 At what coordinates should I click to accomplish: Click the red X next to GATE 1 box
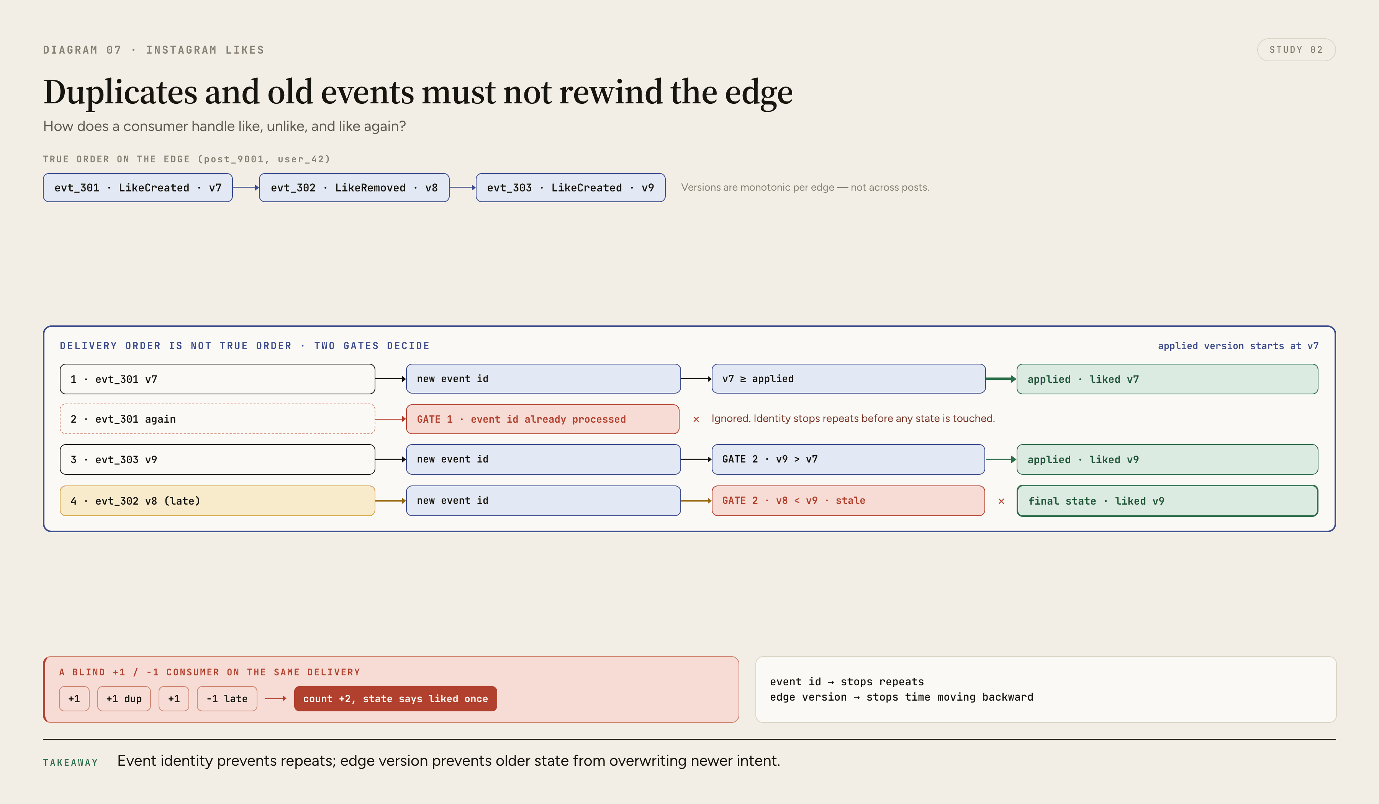tap(696, 420)
